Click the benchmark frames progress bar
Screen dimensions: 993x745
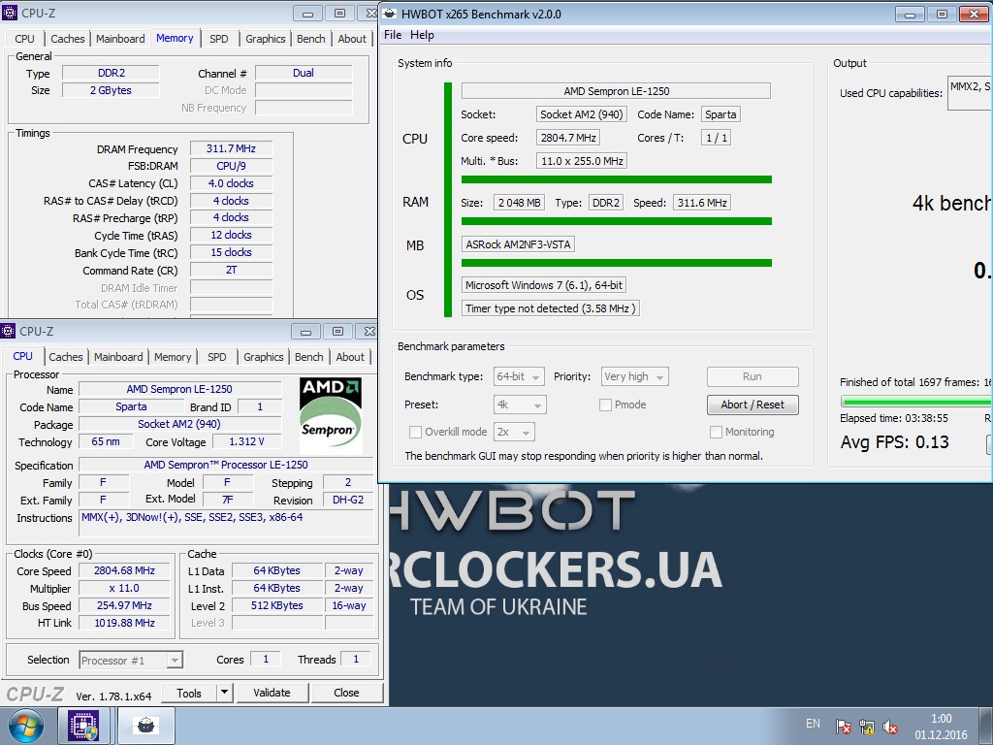click(x=916, y=402)
